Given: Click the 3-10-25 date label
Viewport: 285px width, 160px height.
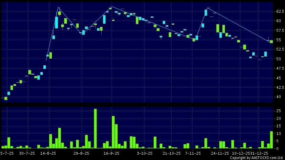Looking at the screenshot, I should point(145,153).
